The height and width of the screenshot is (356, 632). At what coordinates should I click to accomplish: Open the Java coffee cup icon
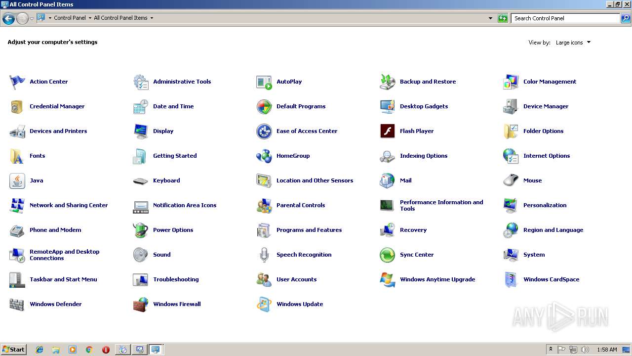(17, 181)
